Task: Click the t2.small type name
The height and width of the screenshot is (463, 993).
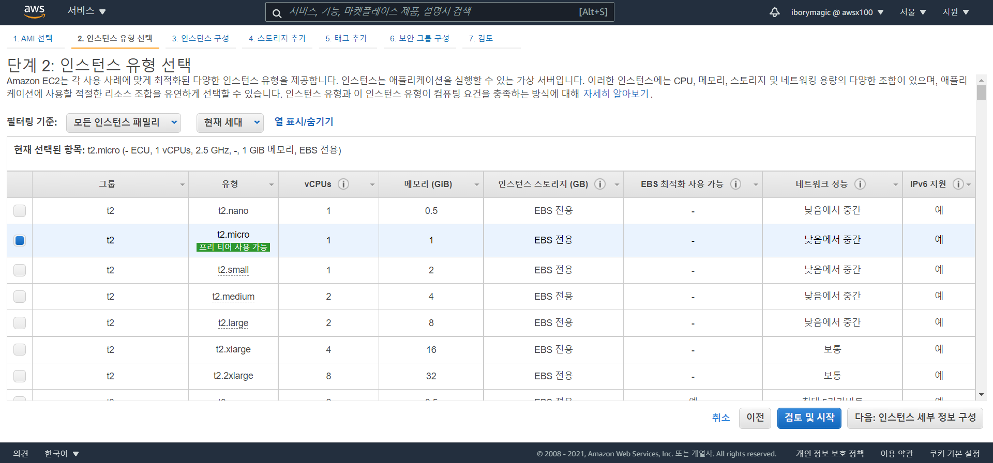Action: coord(233,270)
